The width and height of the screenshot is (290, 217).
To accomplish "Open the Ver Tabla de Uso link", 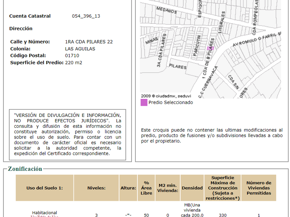I will (45, 216).
